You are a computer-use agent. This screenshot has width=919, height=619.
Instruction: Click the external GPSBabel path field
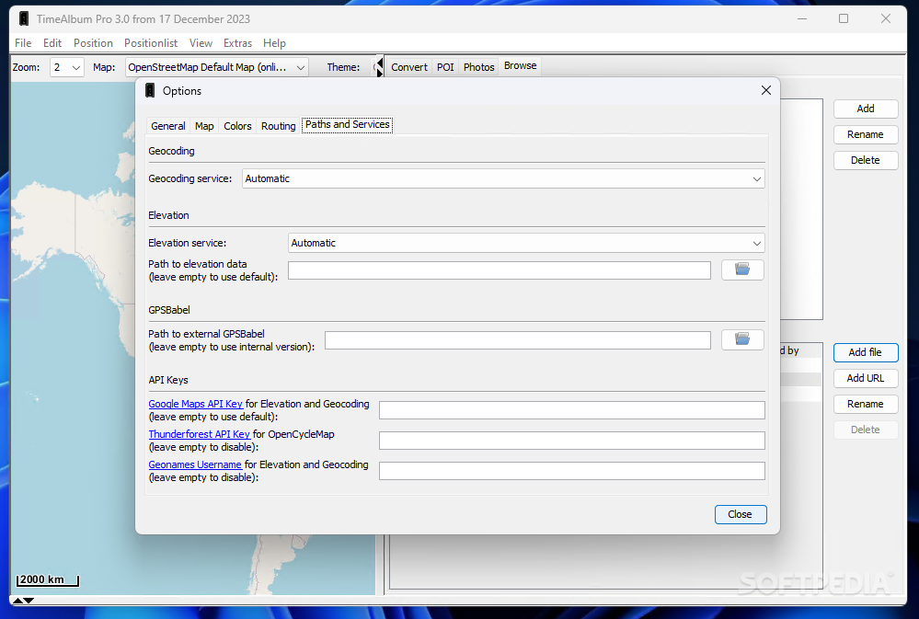point(518,340)
